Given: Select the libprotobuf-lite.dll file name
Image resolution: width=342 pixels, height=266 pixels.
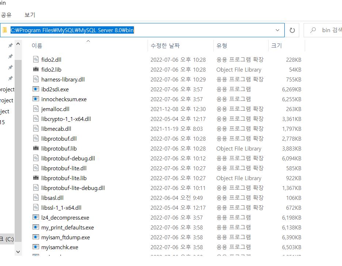Looking at the screenshot, I should [64, 168].
